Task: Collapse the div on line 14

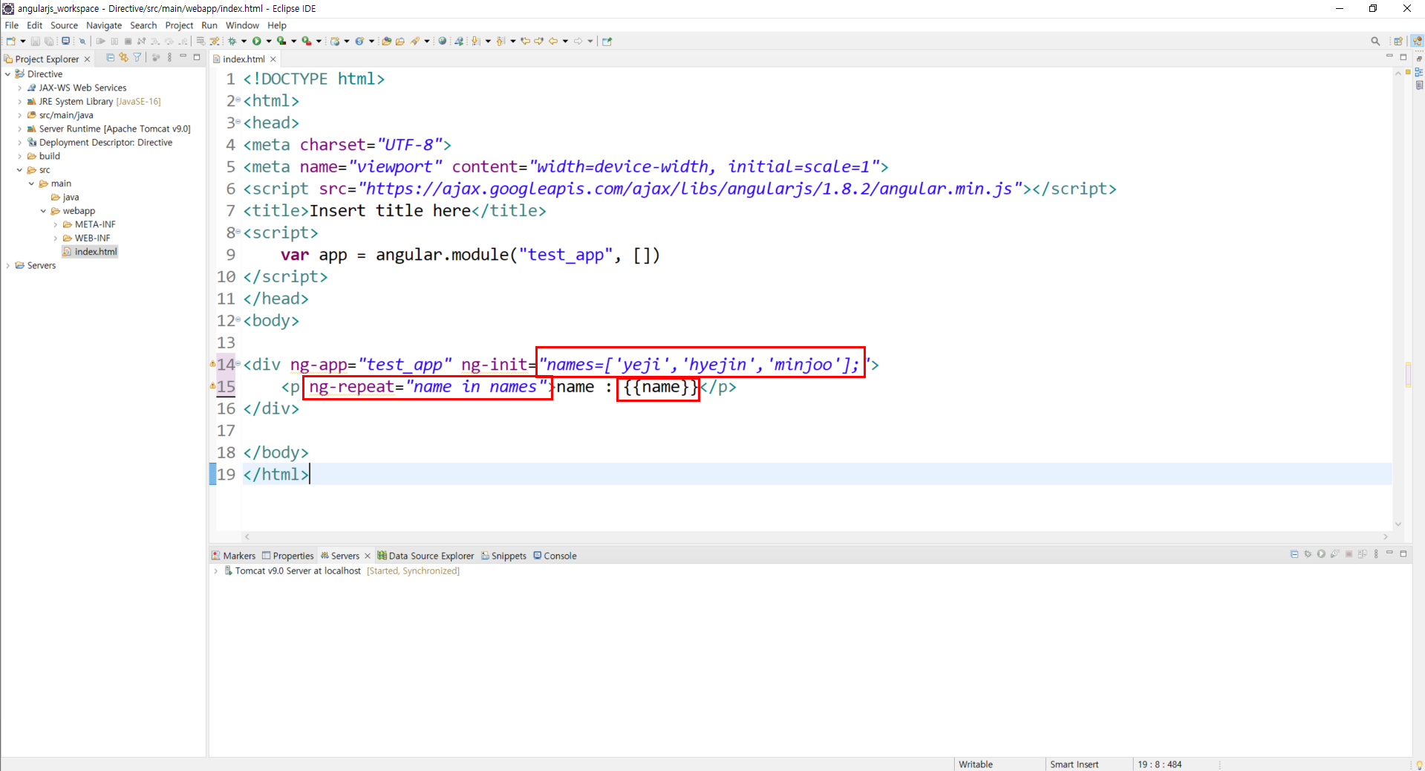Action: (x=238, y=364)
